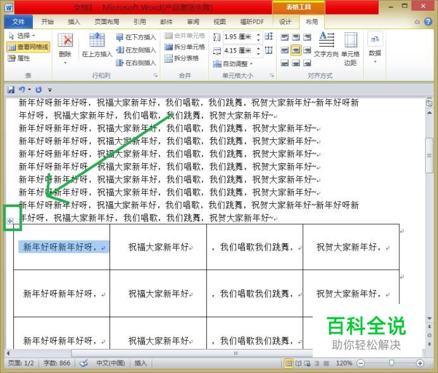This screenshot has height=373, width=438.
Task: Switch to the 福昕PDF tab
Action: 252,22
